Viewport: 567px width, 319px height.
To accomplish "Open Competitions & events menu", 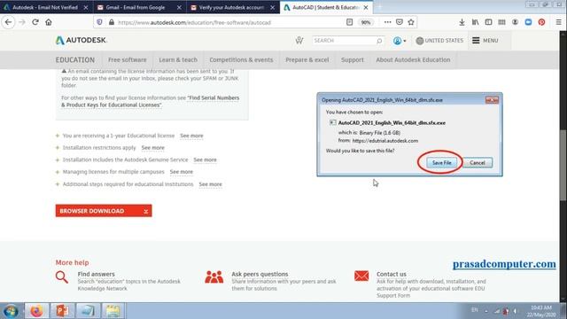I will [x=241, y=59].
